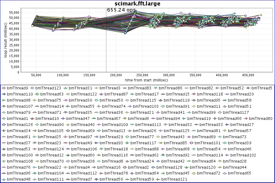Click the bmThread110 legend marker icon
Viewport: 275px width, 183px height.
pyautogui.click(x=4, y=94)
